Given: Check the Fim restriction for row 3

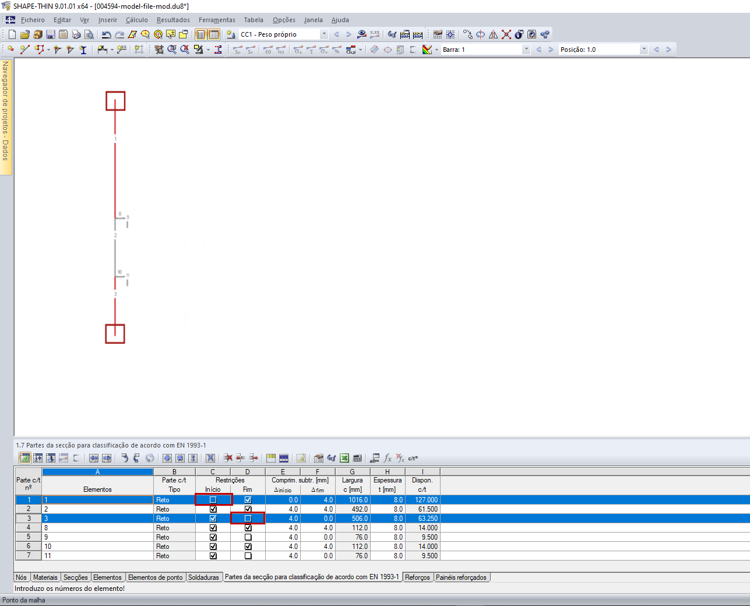Looking at the screenshot, I should (x=248, y=519).
